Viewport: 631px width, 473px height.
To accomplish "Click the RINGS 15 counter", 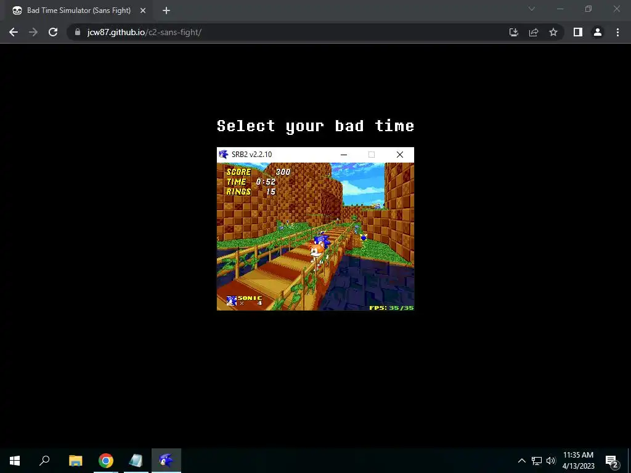I will pyautogui.click(x=251, y=192).
